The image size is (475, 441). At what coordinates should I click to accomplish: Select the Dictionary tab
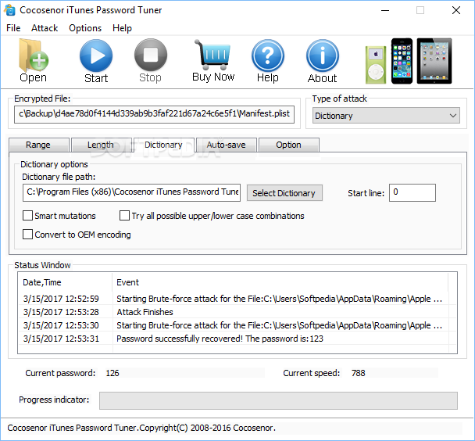[x=163, y=145]
